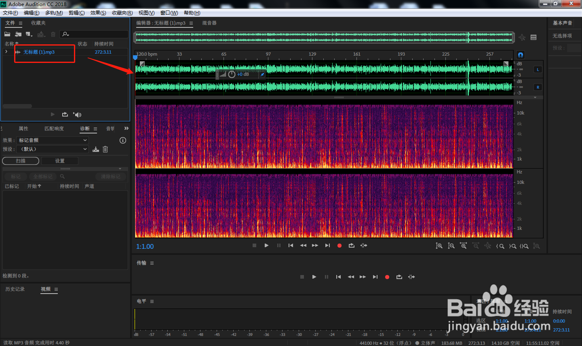
Task: Open the new file dropdown icon
Action: tap(29, 34)
